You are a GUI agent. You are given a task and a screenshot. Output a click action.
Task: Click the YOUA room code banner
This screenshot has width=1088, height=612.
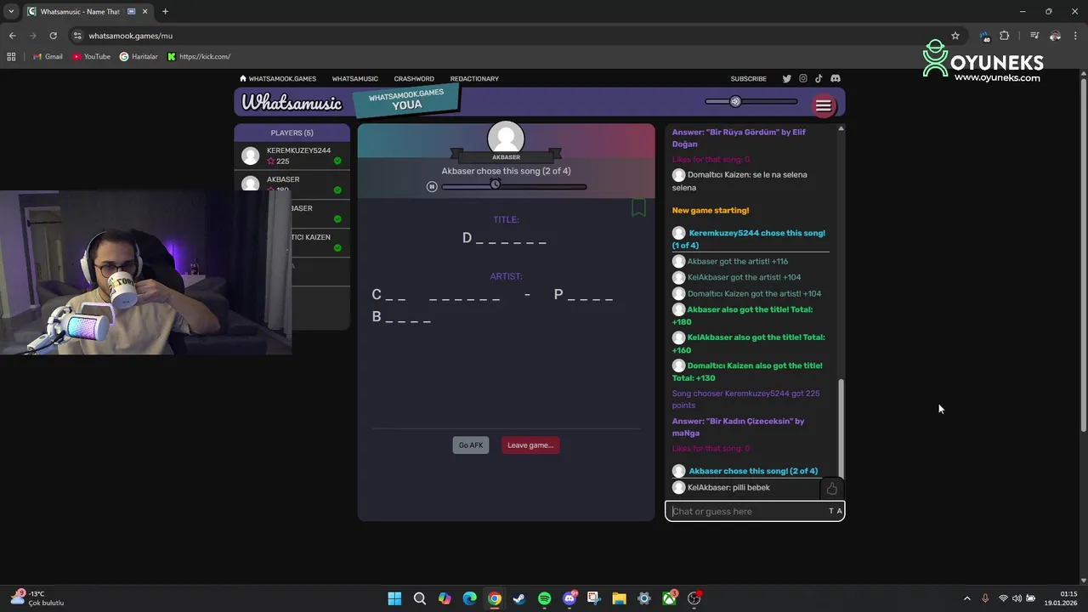click(x=406, y=99)
